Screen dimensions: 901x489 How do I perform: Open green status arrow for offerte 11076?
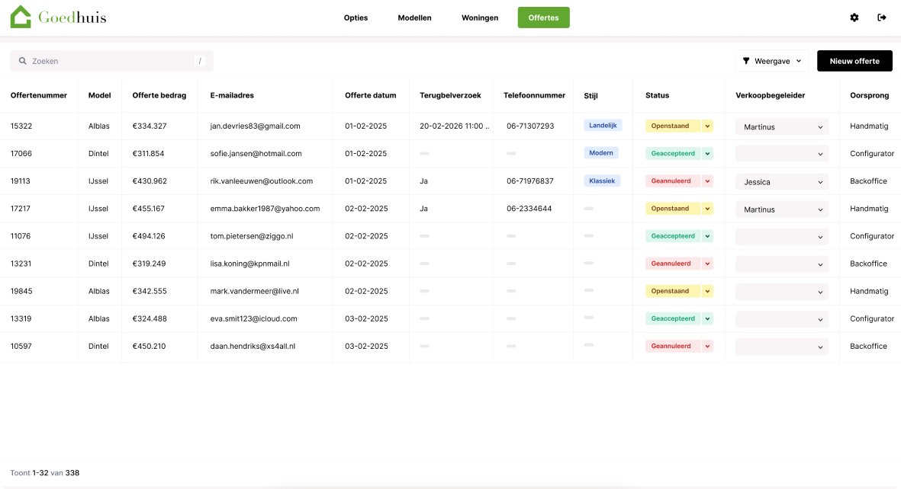(x=707, y=236)
